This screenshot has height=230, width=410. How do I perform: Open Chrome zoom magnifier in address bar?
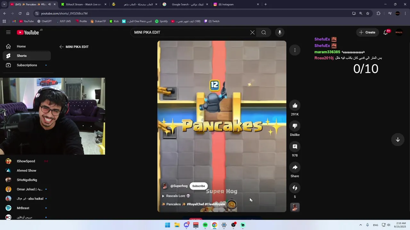361,13
